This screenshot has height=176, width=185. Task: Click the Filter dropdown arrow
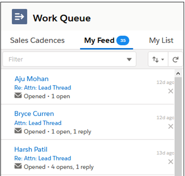pos(129,59)
